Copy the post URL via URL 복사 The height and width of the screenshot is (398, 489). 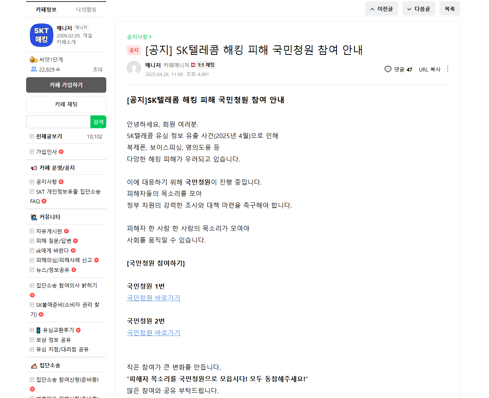(430, 70)
